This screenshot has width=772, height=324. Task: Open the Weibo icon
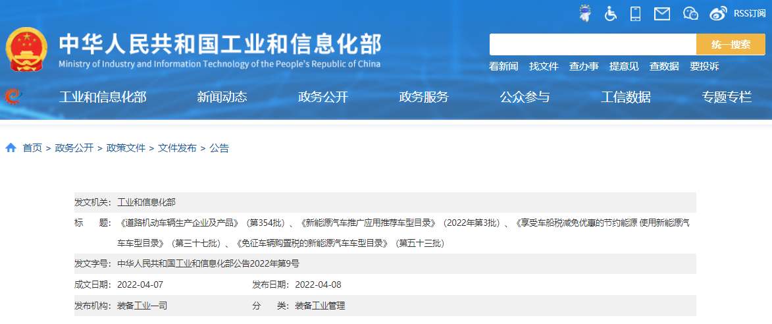tap(718, 14)
